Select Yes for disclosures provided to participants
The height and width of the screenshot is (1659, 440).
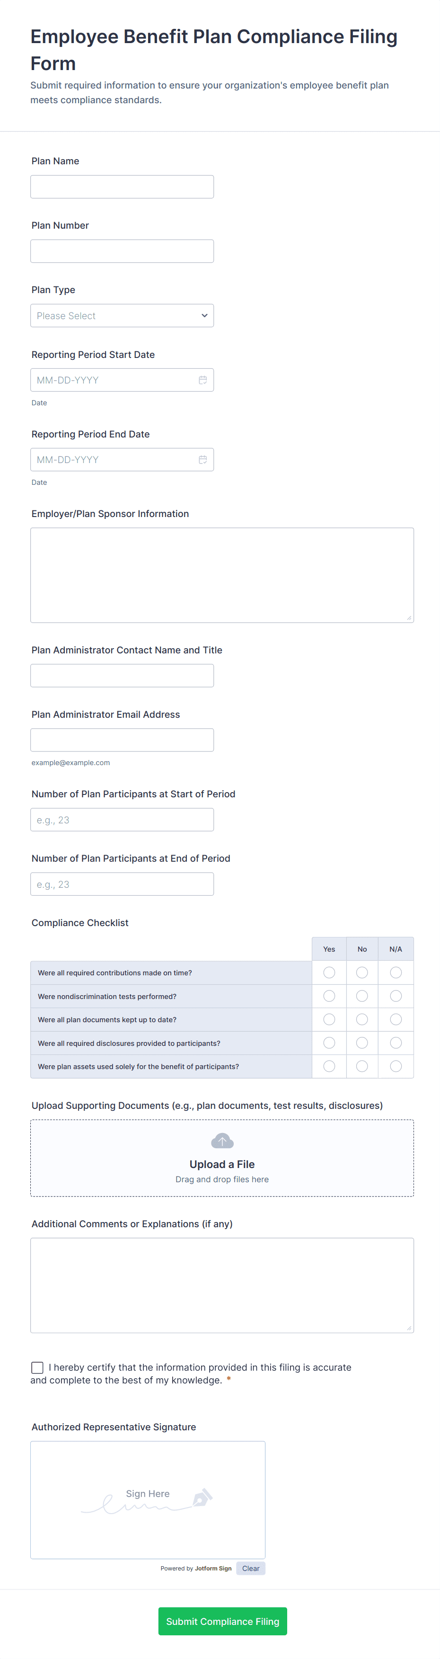[x=329, y=1043]
